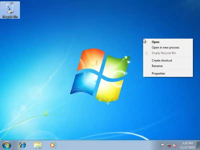Click the muted volume tray icon
The image size is (200, 150).
click(x=175, y=145)
